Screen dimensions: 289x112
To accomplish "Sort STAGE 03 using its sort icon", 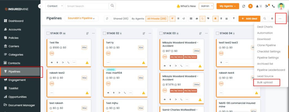I will pos(201,33).
